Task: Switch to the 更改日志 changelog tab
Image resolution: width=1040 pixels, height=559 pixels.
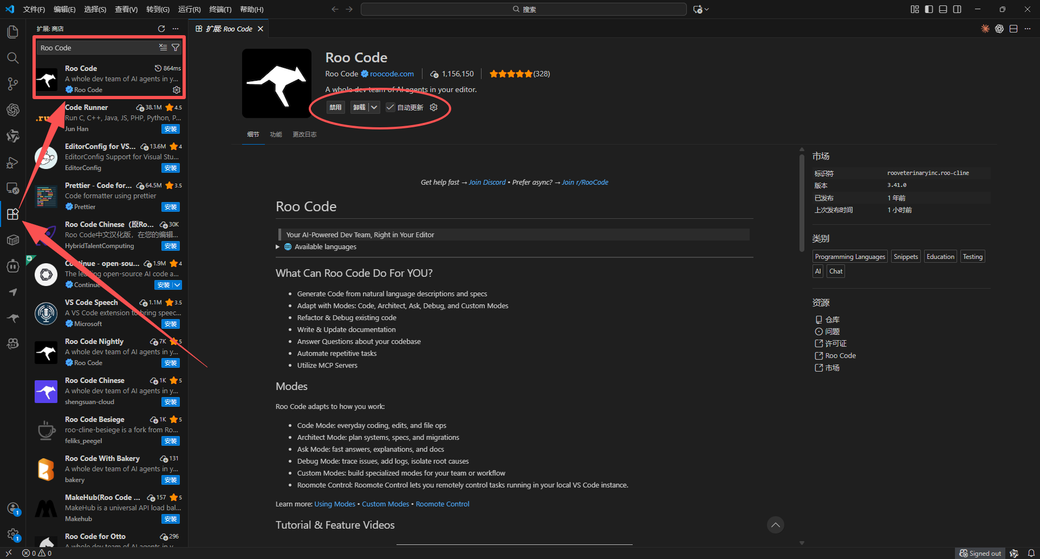Action: click(304, 134)
